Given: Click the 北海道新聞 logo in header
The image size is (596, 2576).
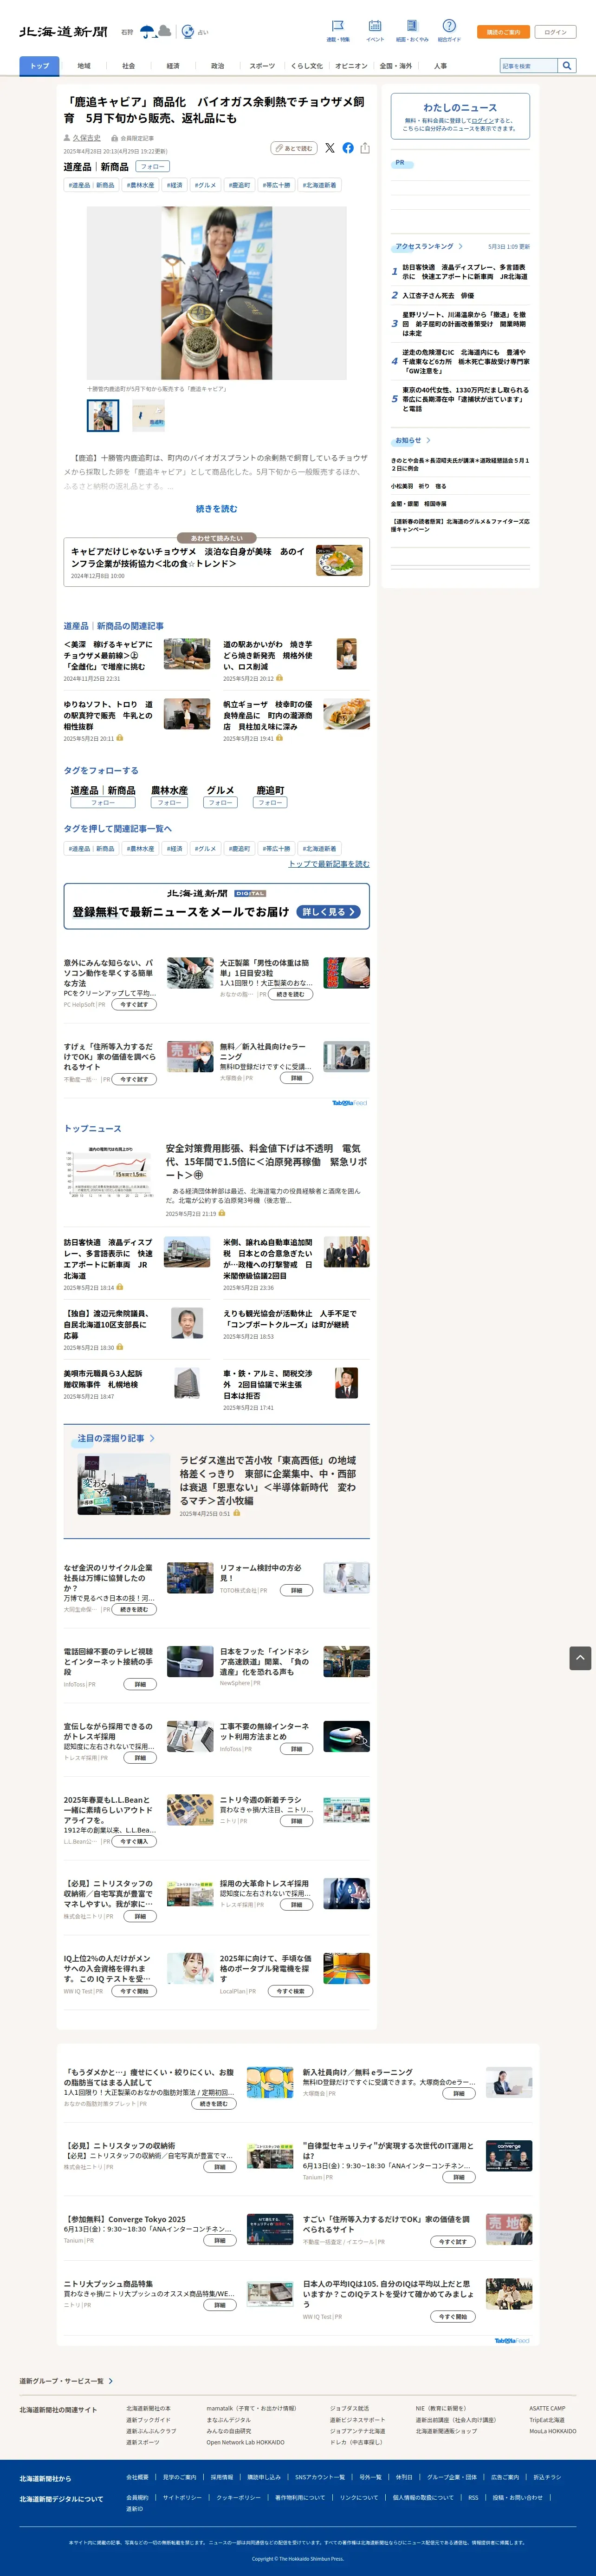Looking at the screenshot, I should [63, 32].
